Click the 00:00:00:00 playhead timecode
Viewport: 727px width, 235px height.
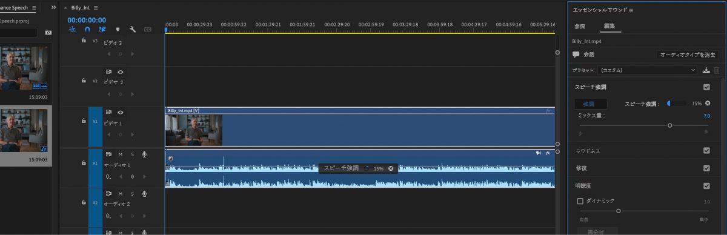(x=87, y=19)
